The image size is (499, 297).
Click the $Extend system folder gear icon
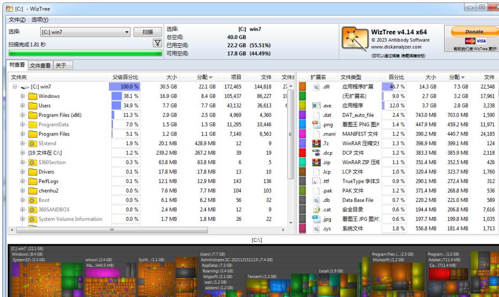(x=32, y=143)
